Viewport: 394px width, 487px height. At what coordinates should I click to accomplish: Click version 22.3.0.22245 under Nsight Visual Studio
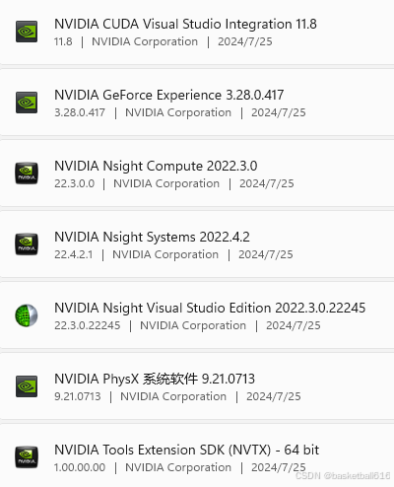88,325
